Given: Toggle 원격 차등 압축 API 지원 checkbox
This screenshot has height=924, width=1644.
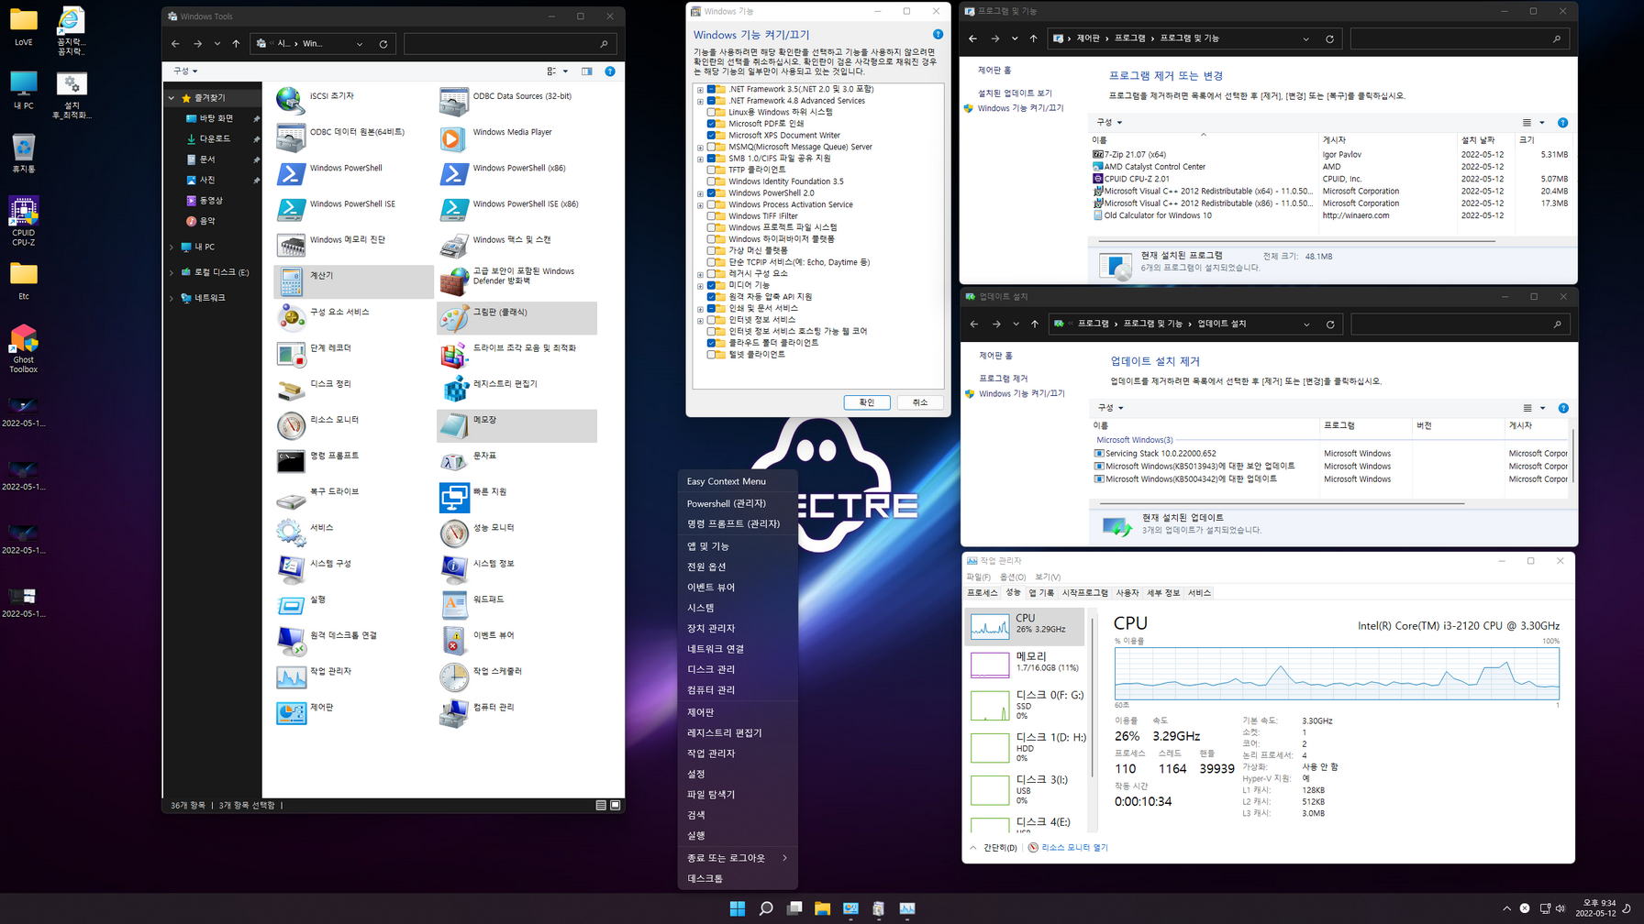Looking at the screenshot, I should pos(711,297).
